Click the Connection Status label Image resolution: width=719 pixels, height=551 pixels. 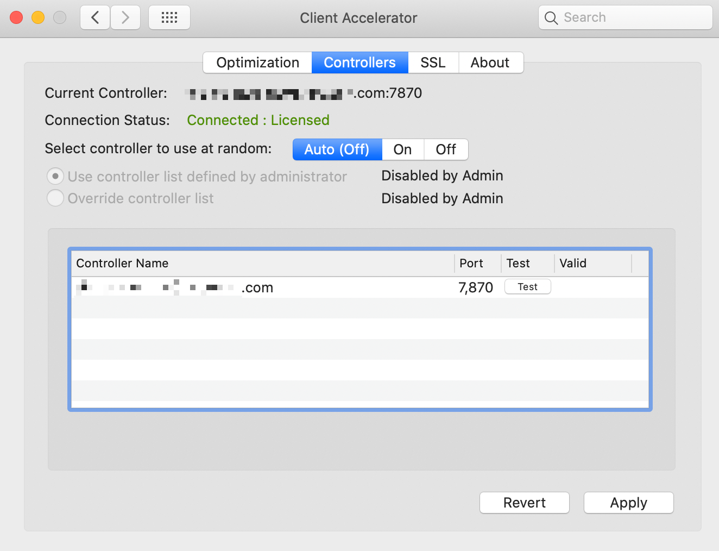[108, 120]
